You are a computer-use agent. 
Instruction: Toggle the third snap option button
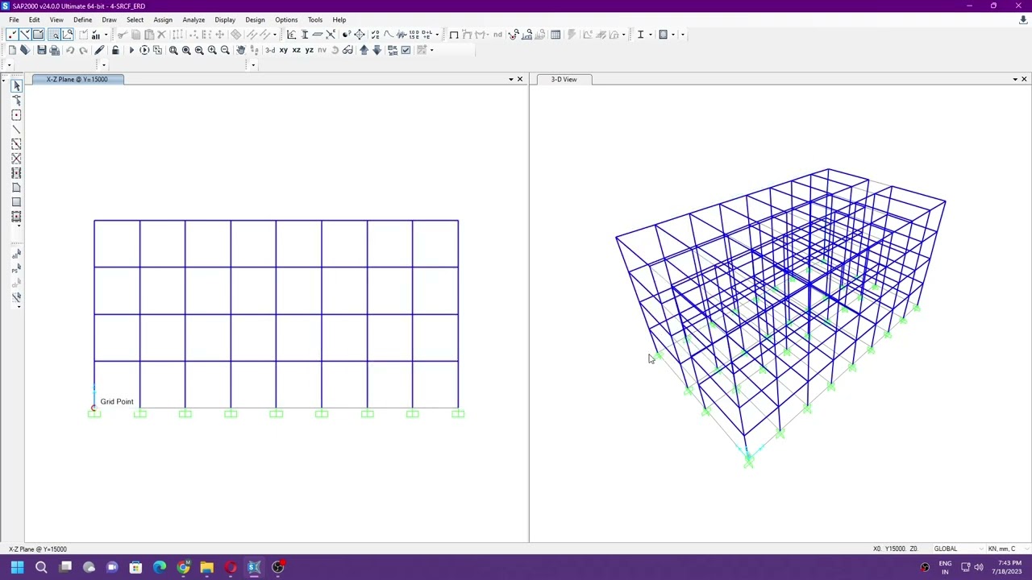38,35
